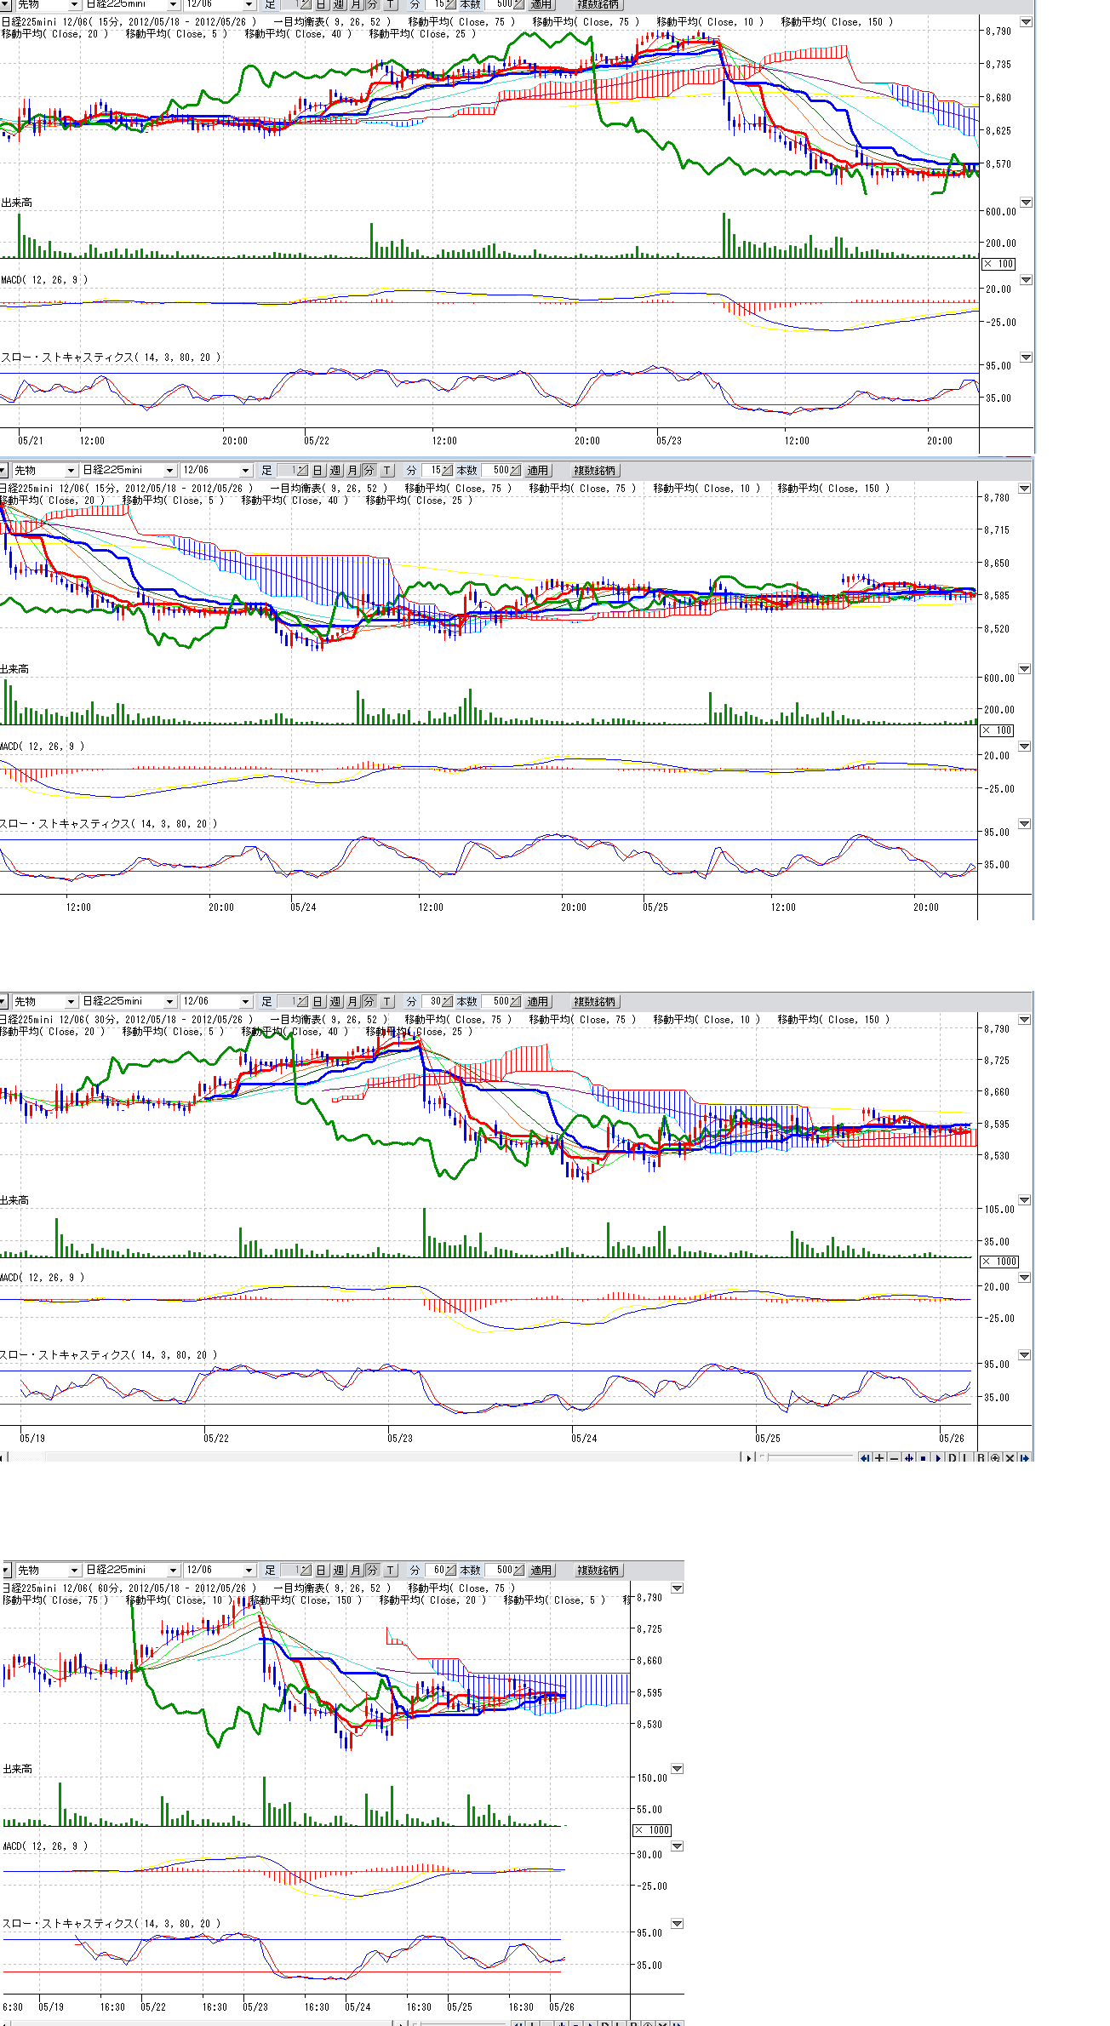Jump to chart start with left-arrow bar icon
This screenshot has height=2026, width=1110.
point(865,1458)
